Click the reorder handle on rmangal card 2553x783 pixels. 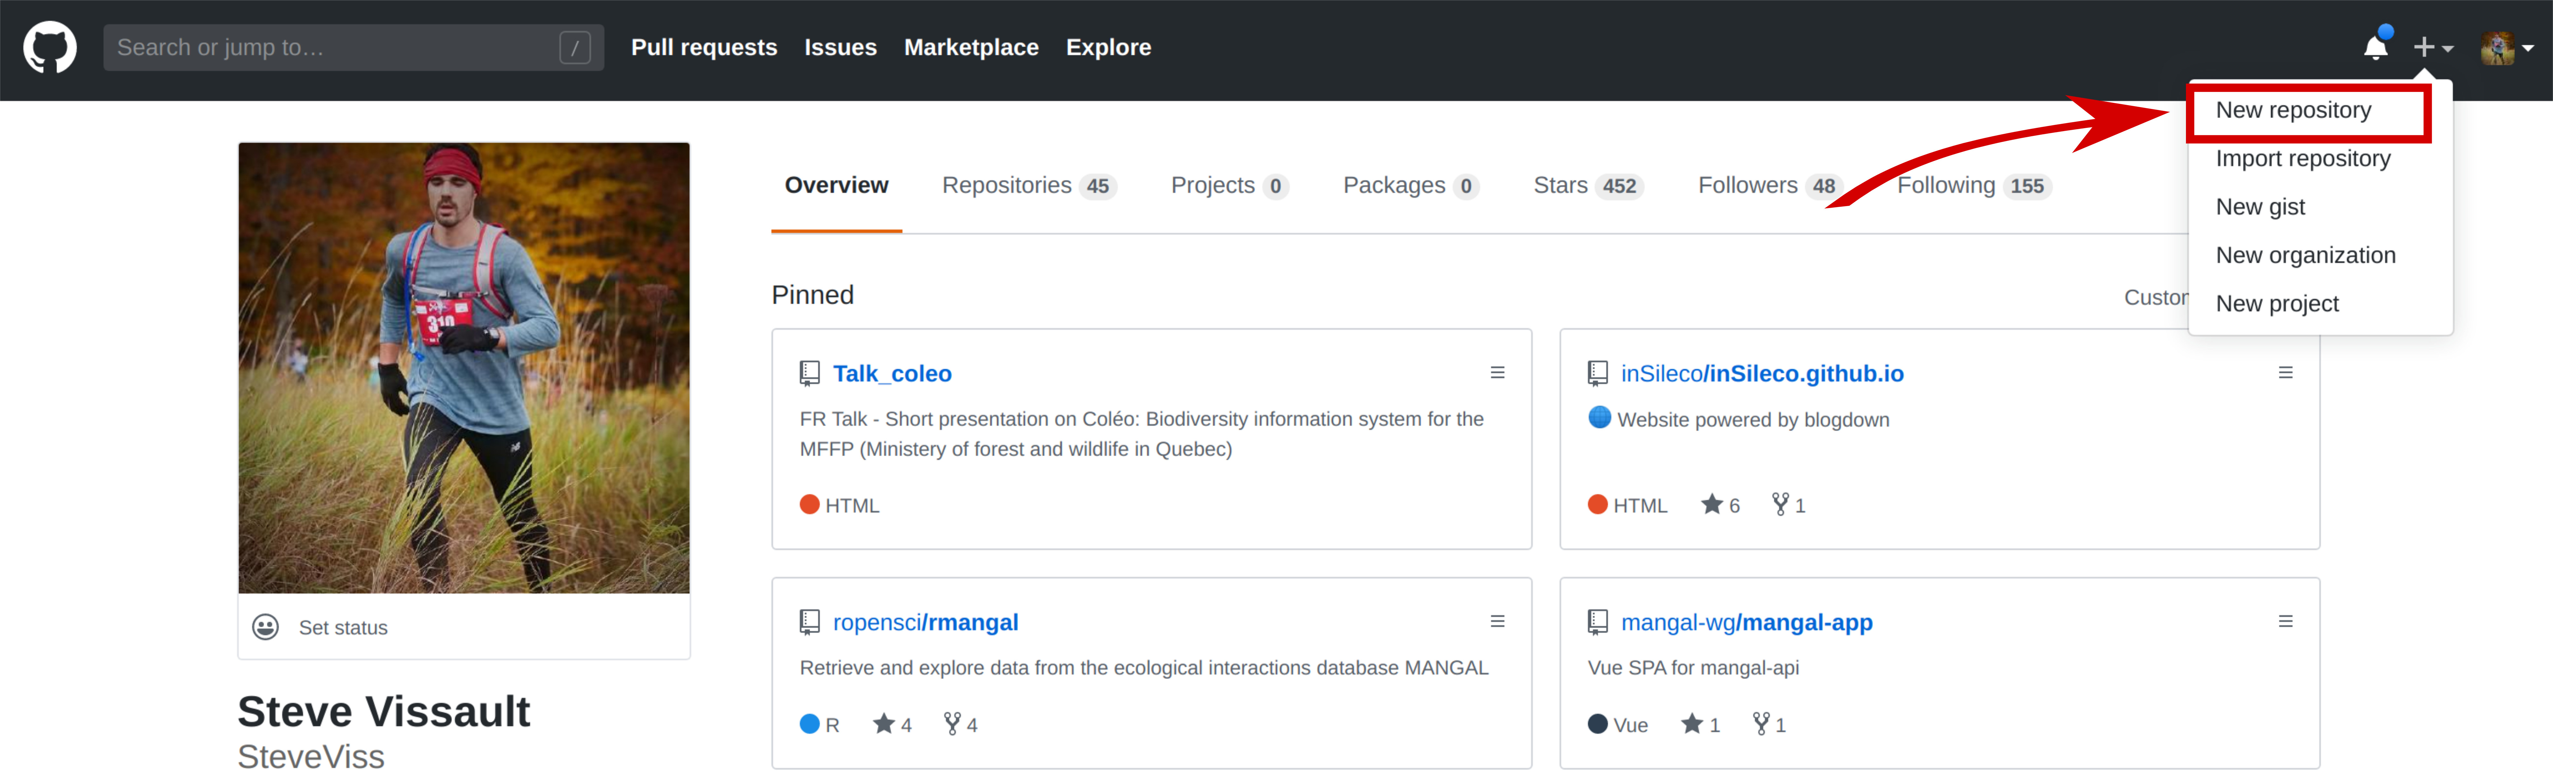tap(1497, 621)
